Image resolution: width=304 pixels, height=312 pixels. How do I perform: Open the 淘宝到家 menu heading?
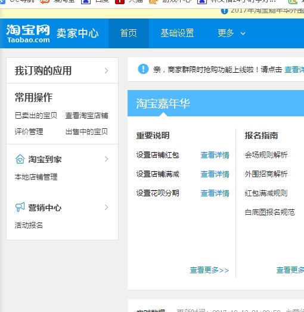pos(45,159)
